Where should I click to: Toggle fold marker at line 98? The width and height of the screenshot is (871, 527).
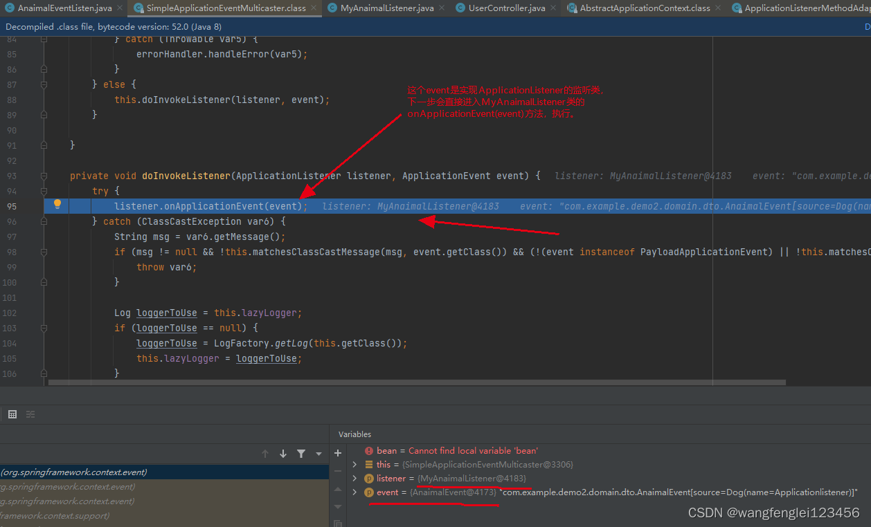pyautogui.click(x=44, y=252)
